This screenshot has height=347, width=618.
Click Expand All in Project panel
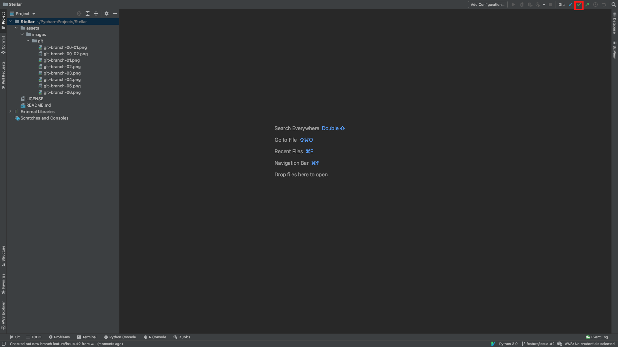click(88, 14)
